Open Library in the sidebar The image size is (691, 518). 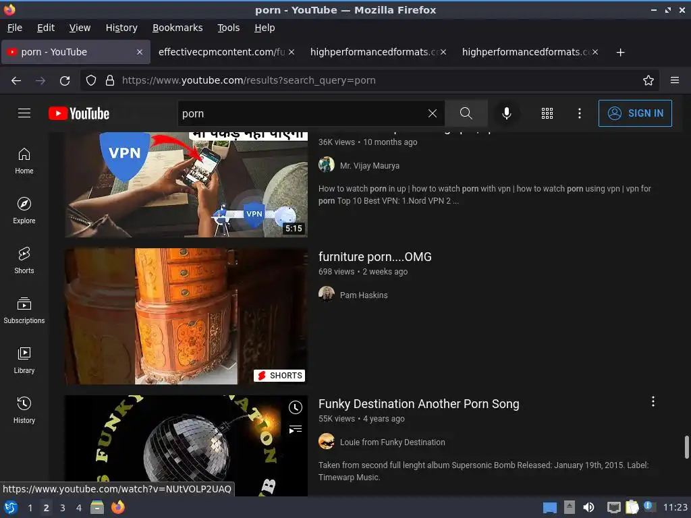[24, 360]
